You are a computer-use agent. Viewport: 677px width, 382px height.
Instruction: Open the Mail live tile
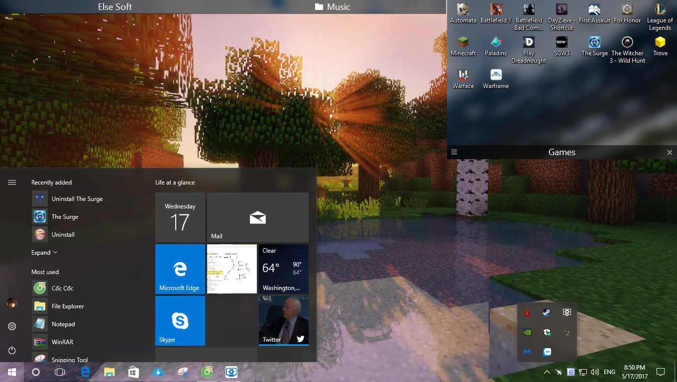coord(258,217)
